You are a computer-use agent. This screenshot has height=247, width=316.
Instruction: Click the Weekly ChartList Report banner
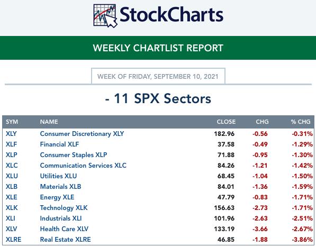(158, 48)
